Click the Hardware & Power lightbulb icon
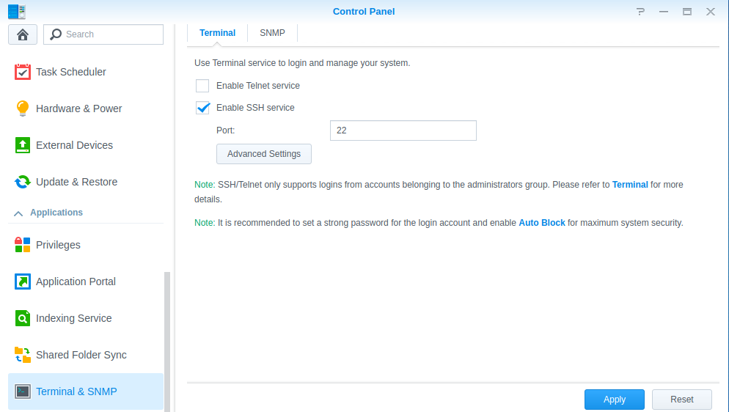This screenshot has height=412, width=729. (x=23, y=108)
